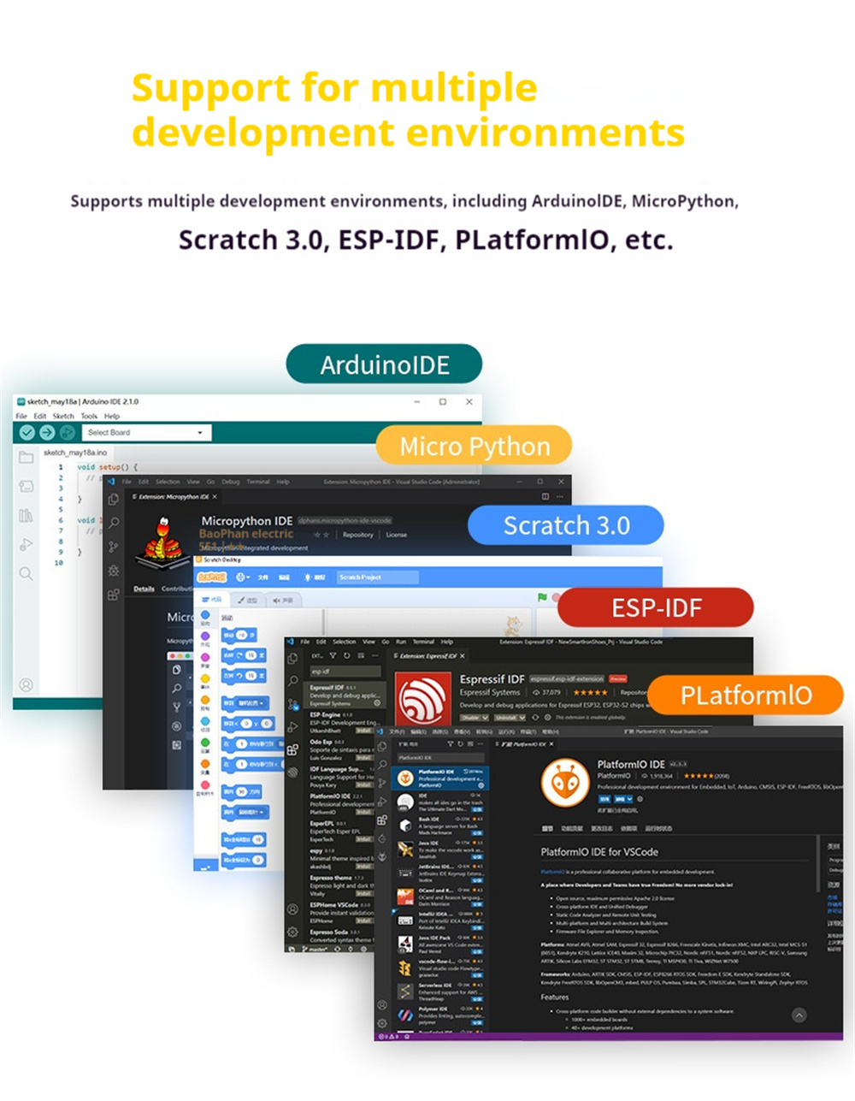The image size is (855, 1101).
Task: Open the Help menu in Arduino IDE
Action: click(112, 417)
